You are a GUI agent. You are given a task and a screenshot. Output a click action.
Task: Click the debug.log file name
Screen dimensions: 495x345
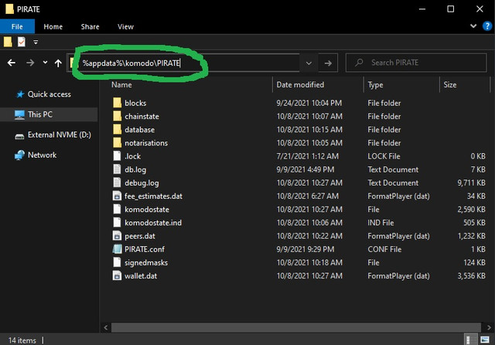tap(142, 183)
